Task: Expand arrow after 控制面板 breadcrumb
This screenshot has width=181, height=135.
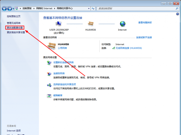Action: pyautogui.click(x=34, y=8)
